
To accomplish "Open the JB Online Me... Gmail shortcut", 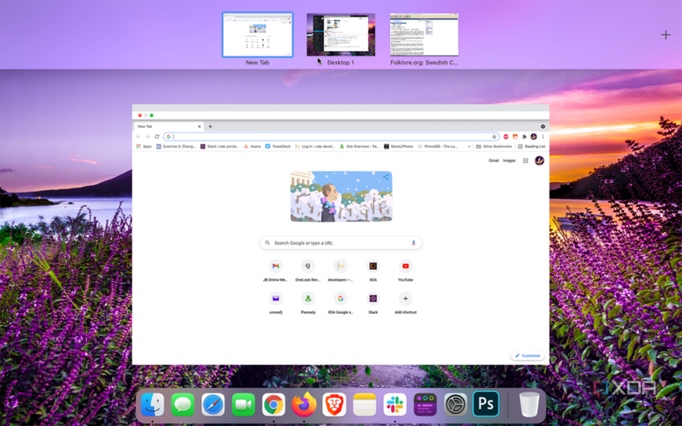I will pos(275,271).
